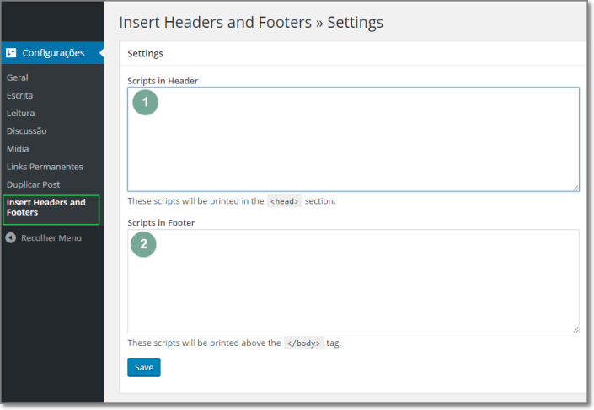This screenshot has width=594, height=410.
Task: Select Insert Headers and Footers menu item
Action: click(47, 208)
